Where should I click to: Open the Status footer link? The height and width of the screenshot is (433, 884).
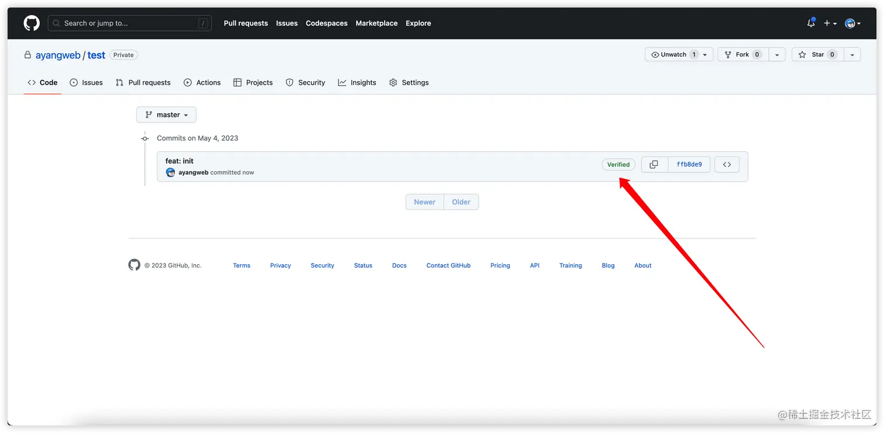[363, 266]
